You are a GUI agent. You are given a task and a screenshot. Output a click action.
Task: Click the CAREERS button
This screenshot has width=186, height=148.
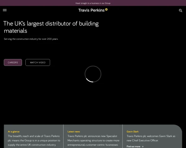point(13,62)
